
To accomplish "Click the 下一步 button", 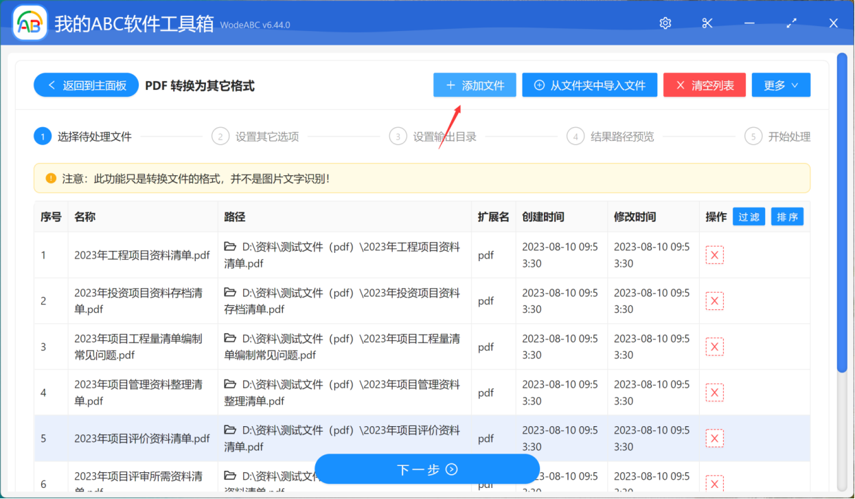I will point(426,469).
